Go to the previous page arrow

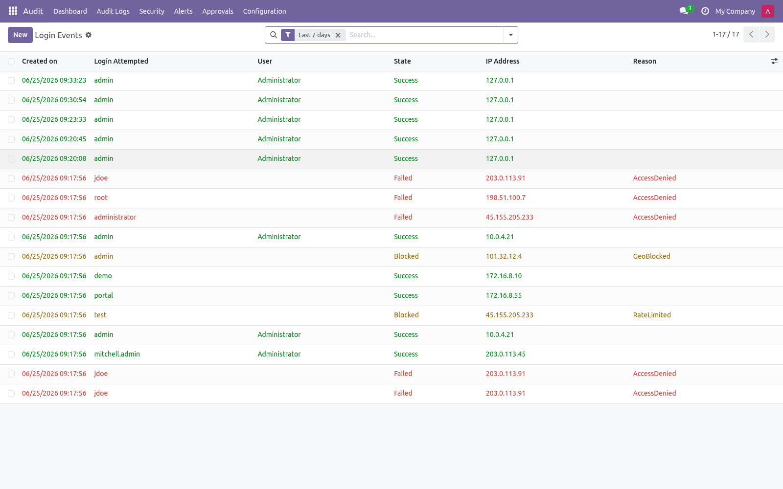pos(751,34)
